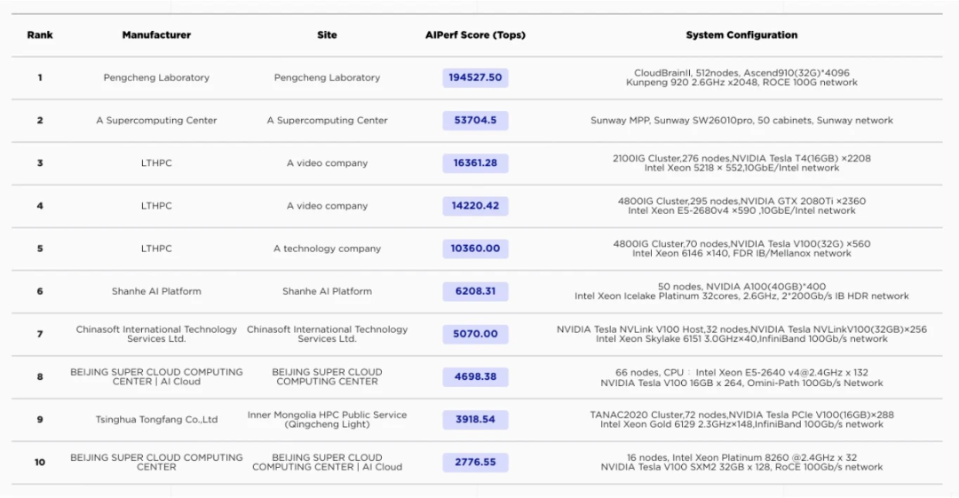Select score badge 6208.31
Viewport: 959px width, 498px height.
click(475, 291)
